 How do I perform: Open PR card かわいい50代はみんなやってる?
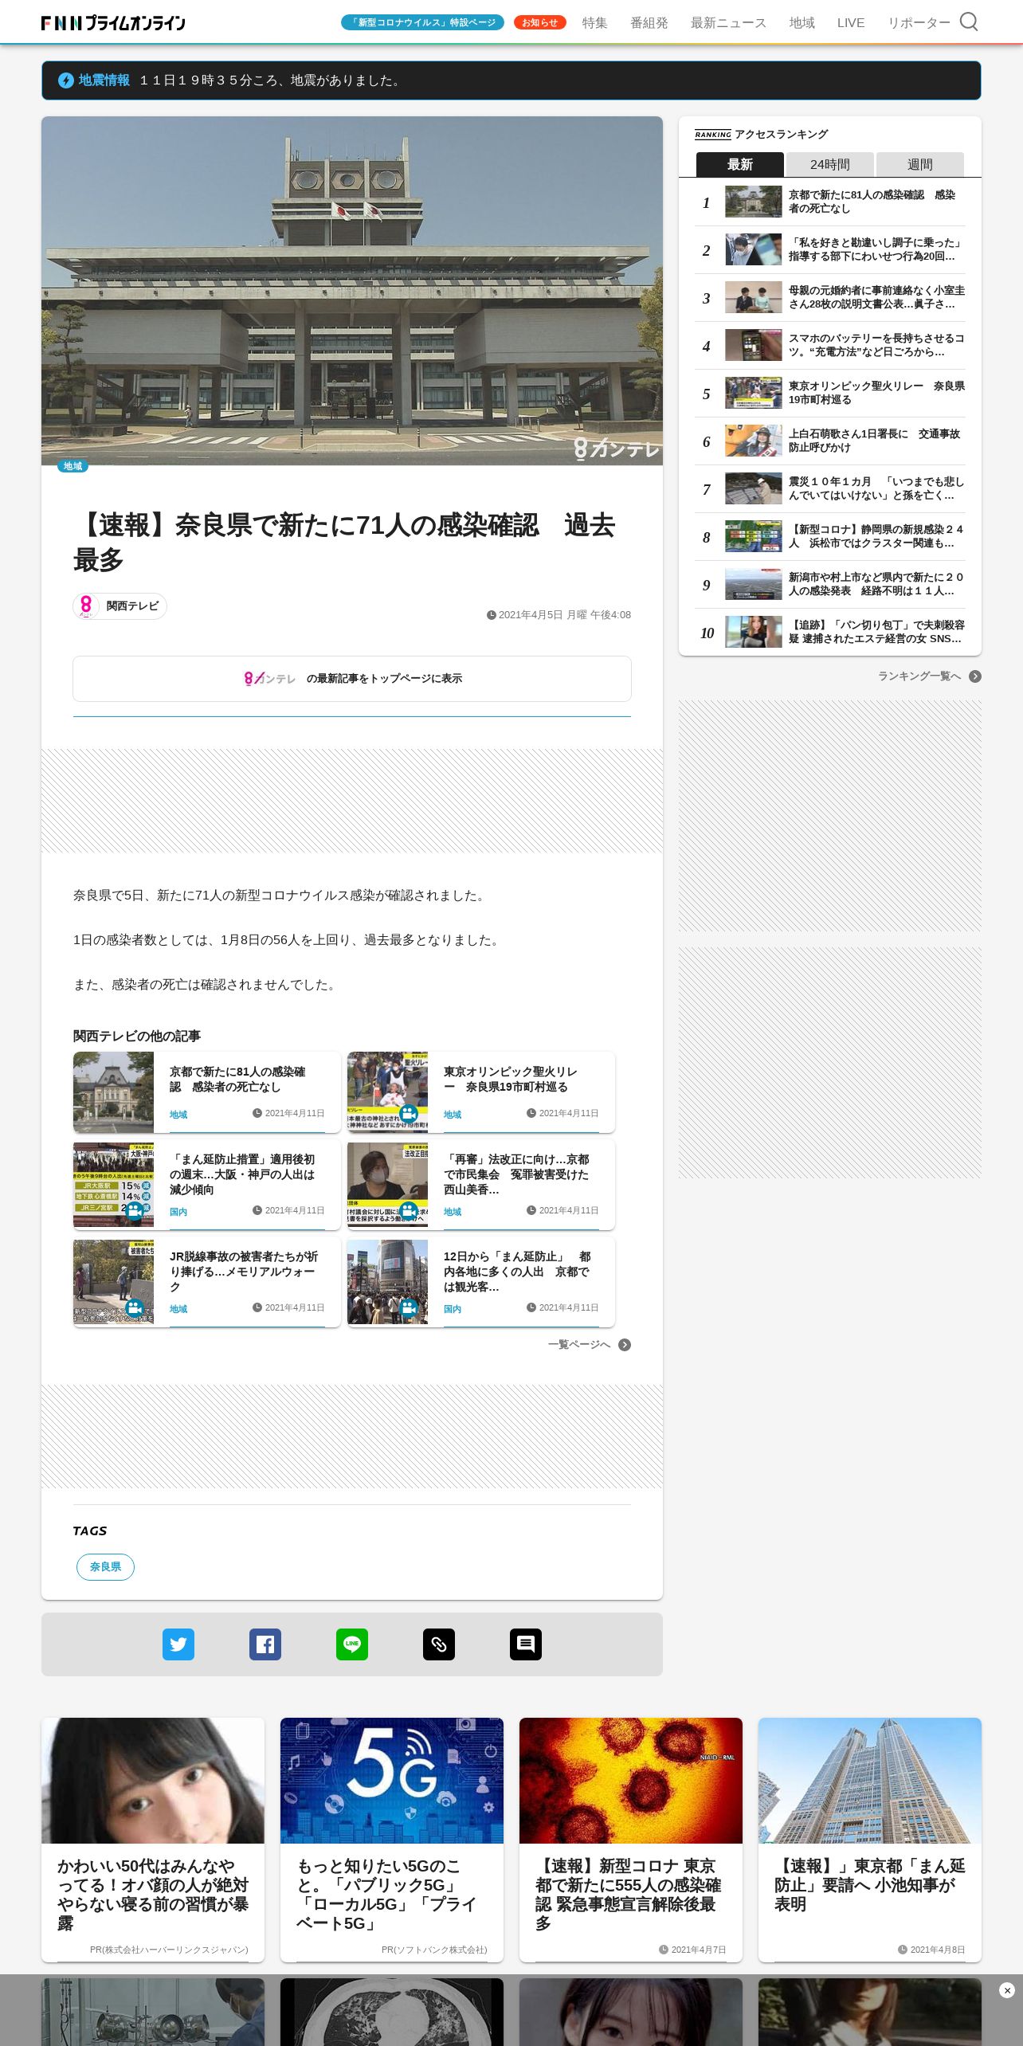[x=153, y=1840]
